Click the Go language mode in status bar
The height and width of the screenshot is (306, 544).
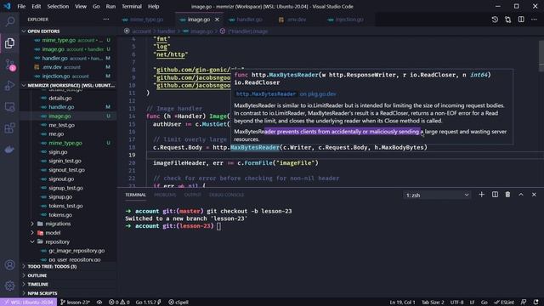point(484,303)
